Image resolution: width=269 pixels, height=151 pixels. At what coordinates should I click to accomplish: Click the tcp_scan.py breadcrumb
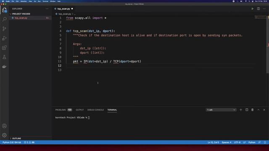(64, 14)
